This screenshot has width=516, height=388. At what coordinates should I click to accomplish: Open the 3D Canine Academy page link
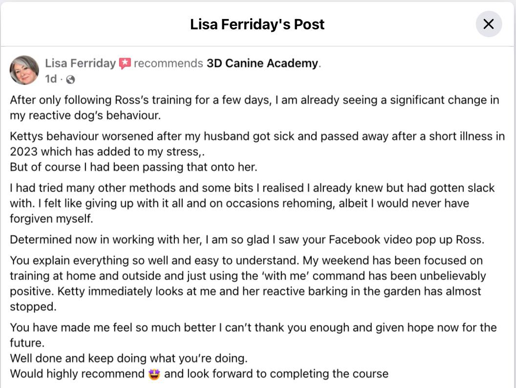click(262, 63)
